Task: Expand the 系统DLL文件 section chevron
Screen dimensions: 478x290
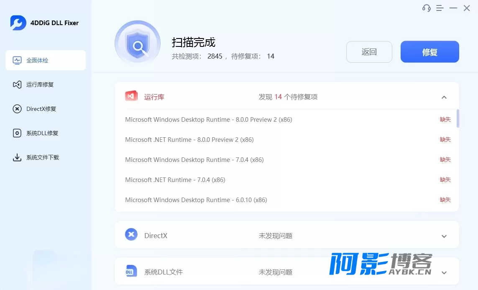Action: pyautogui.click(x=444, y=272)
